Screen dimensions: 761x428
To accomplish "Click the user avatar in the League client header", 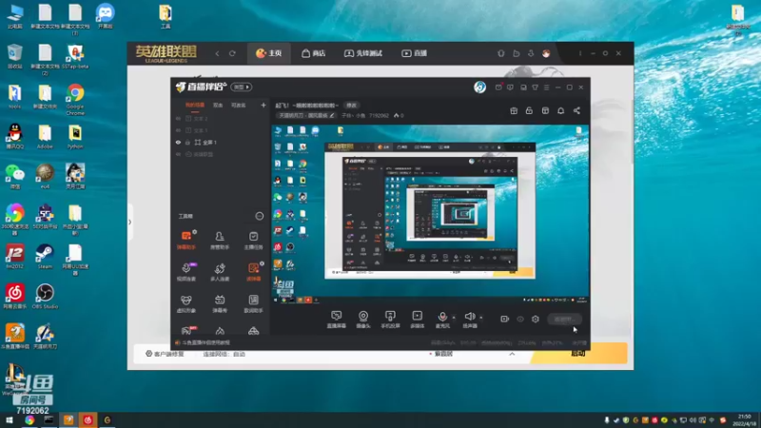I will pos(546,53).
